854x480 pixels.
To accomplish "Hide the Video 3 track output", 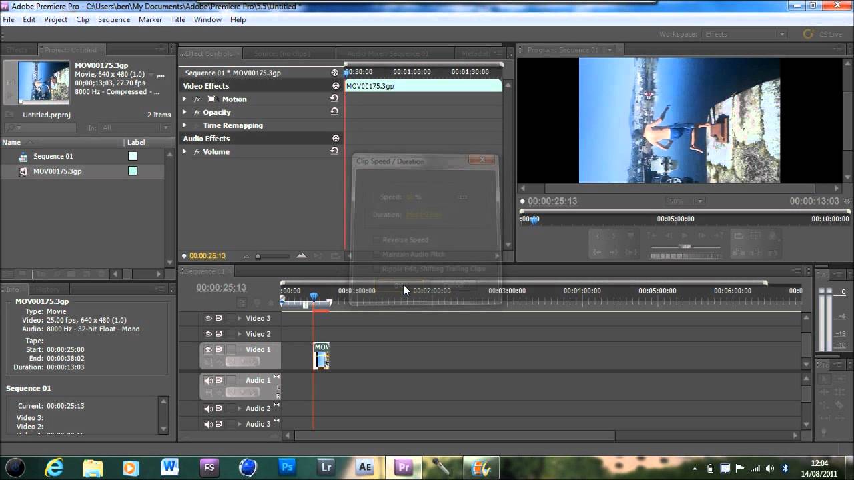I will click(x=208, y=318).
